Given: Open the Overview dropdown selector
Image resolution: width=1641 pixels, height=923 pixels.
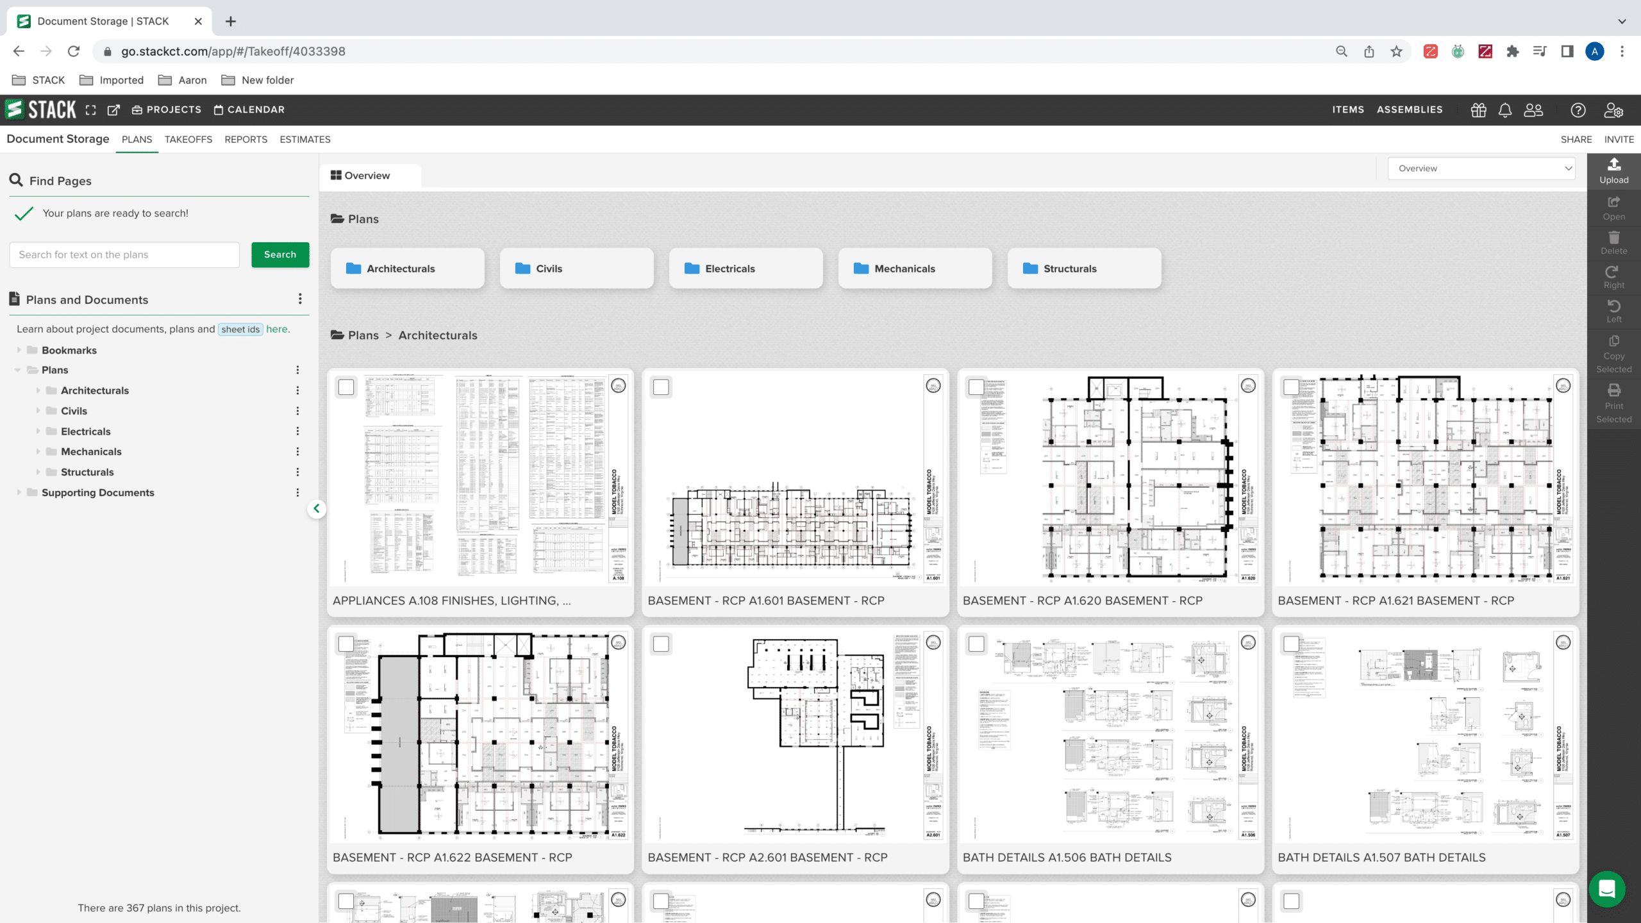Looking at the screenshot, I should point(1482,168).
